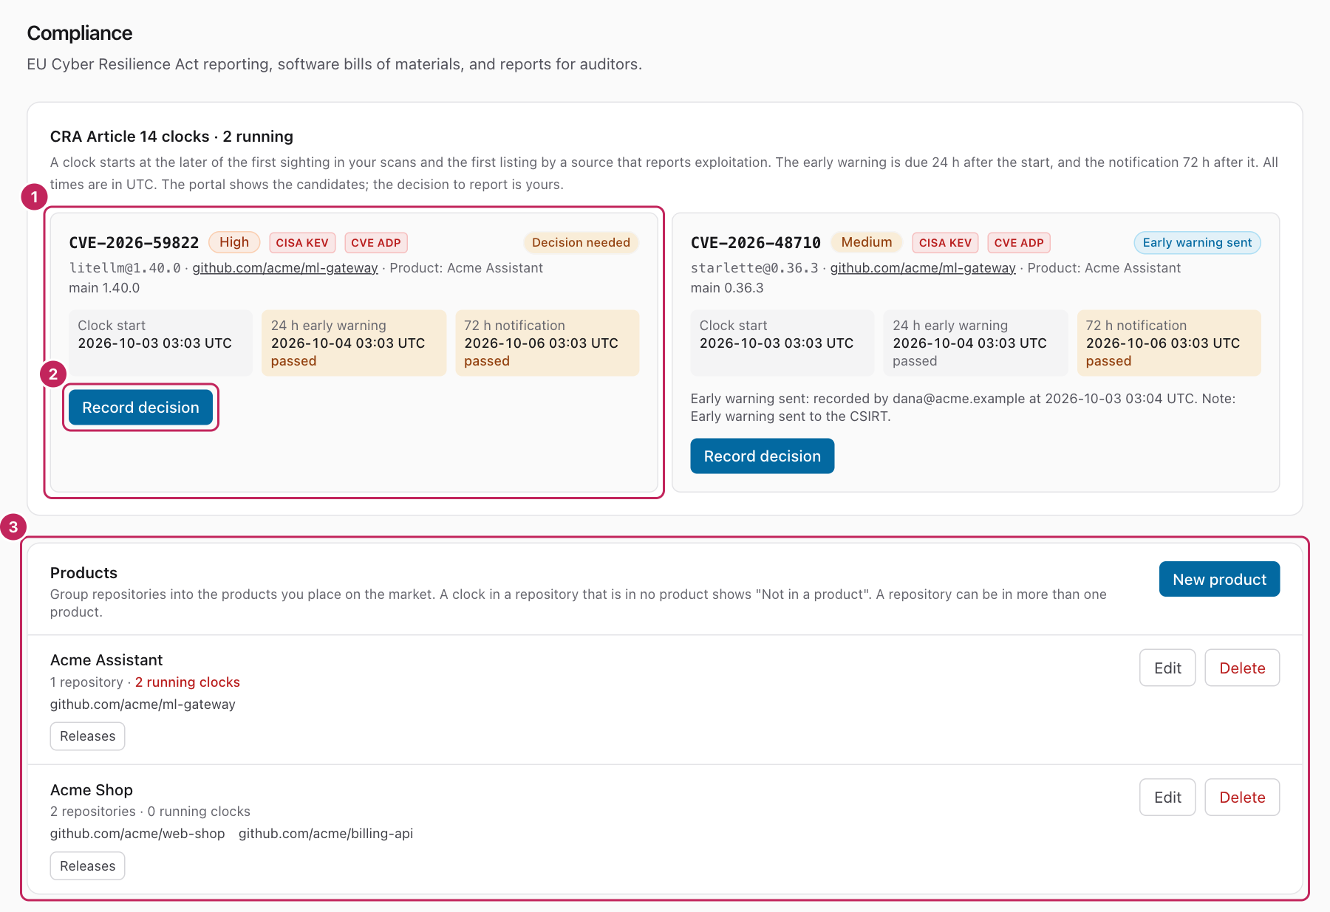
Task: Edit the Acme Shop product
Action: [1167, 798]
